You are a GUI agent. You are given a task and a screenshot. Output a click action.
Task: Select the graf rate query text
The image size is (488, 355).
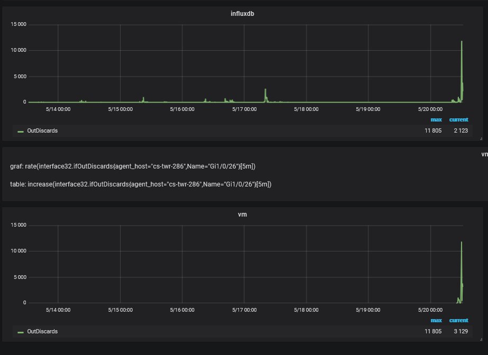tap(133, 166)
